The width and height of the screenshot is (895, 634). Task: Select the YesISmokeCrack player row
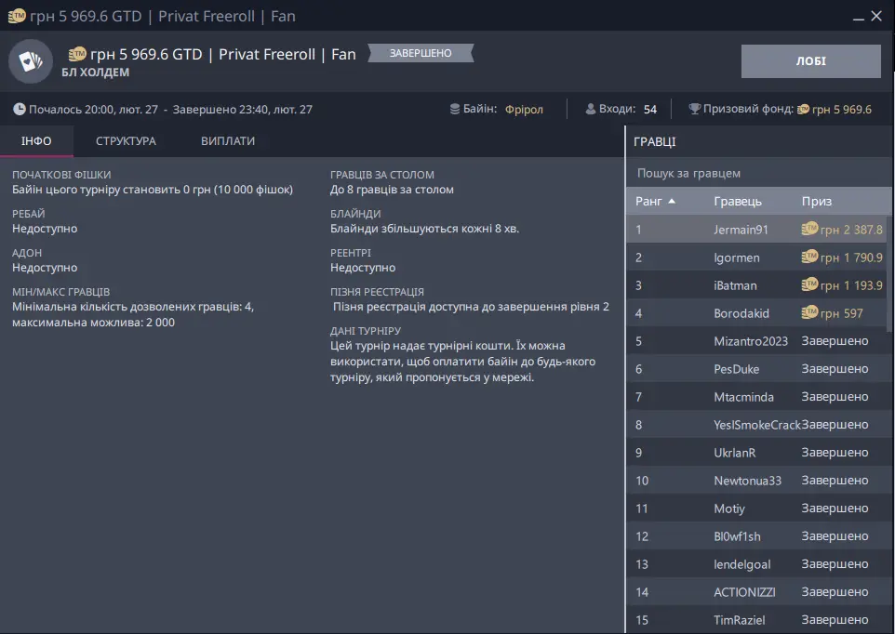[x=755, y=425]
